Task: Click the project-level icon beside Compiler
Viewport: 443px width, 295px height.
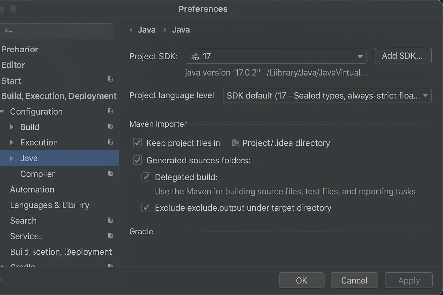Action: (110, 173)
